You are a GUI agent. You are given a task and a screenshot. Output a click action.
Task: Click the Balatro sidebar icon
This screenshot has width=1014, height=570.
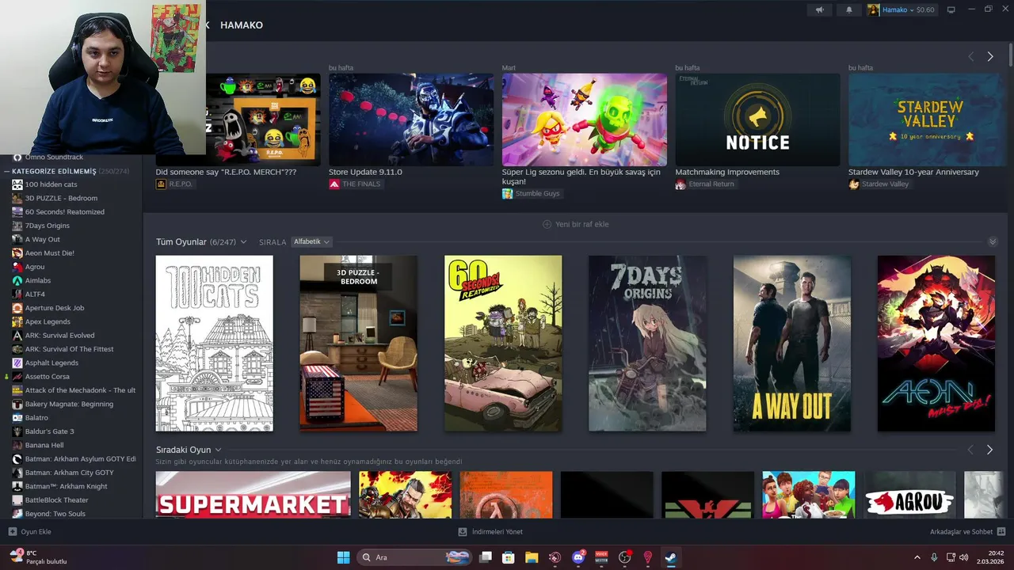(17, 417)
